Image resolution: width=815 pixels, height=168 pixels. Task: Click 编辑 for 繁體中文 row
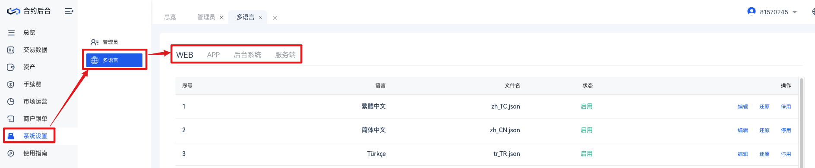pyautogui.click(x=742, y=106)
